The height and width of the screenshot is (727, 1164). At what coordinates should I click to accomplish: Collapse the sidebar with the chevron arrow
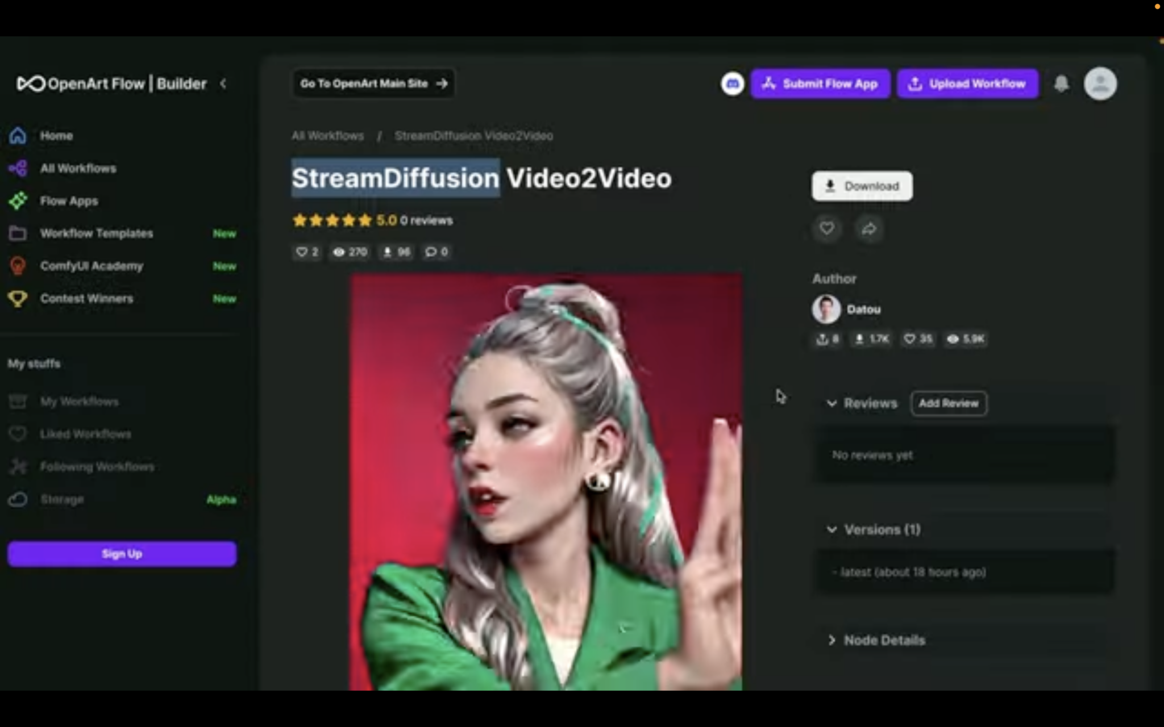[x=223, y=83]
